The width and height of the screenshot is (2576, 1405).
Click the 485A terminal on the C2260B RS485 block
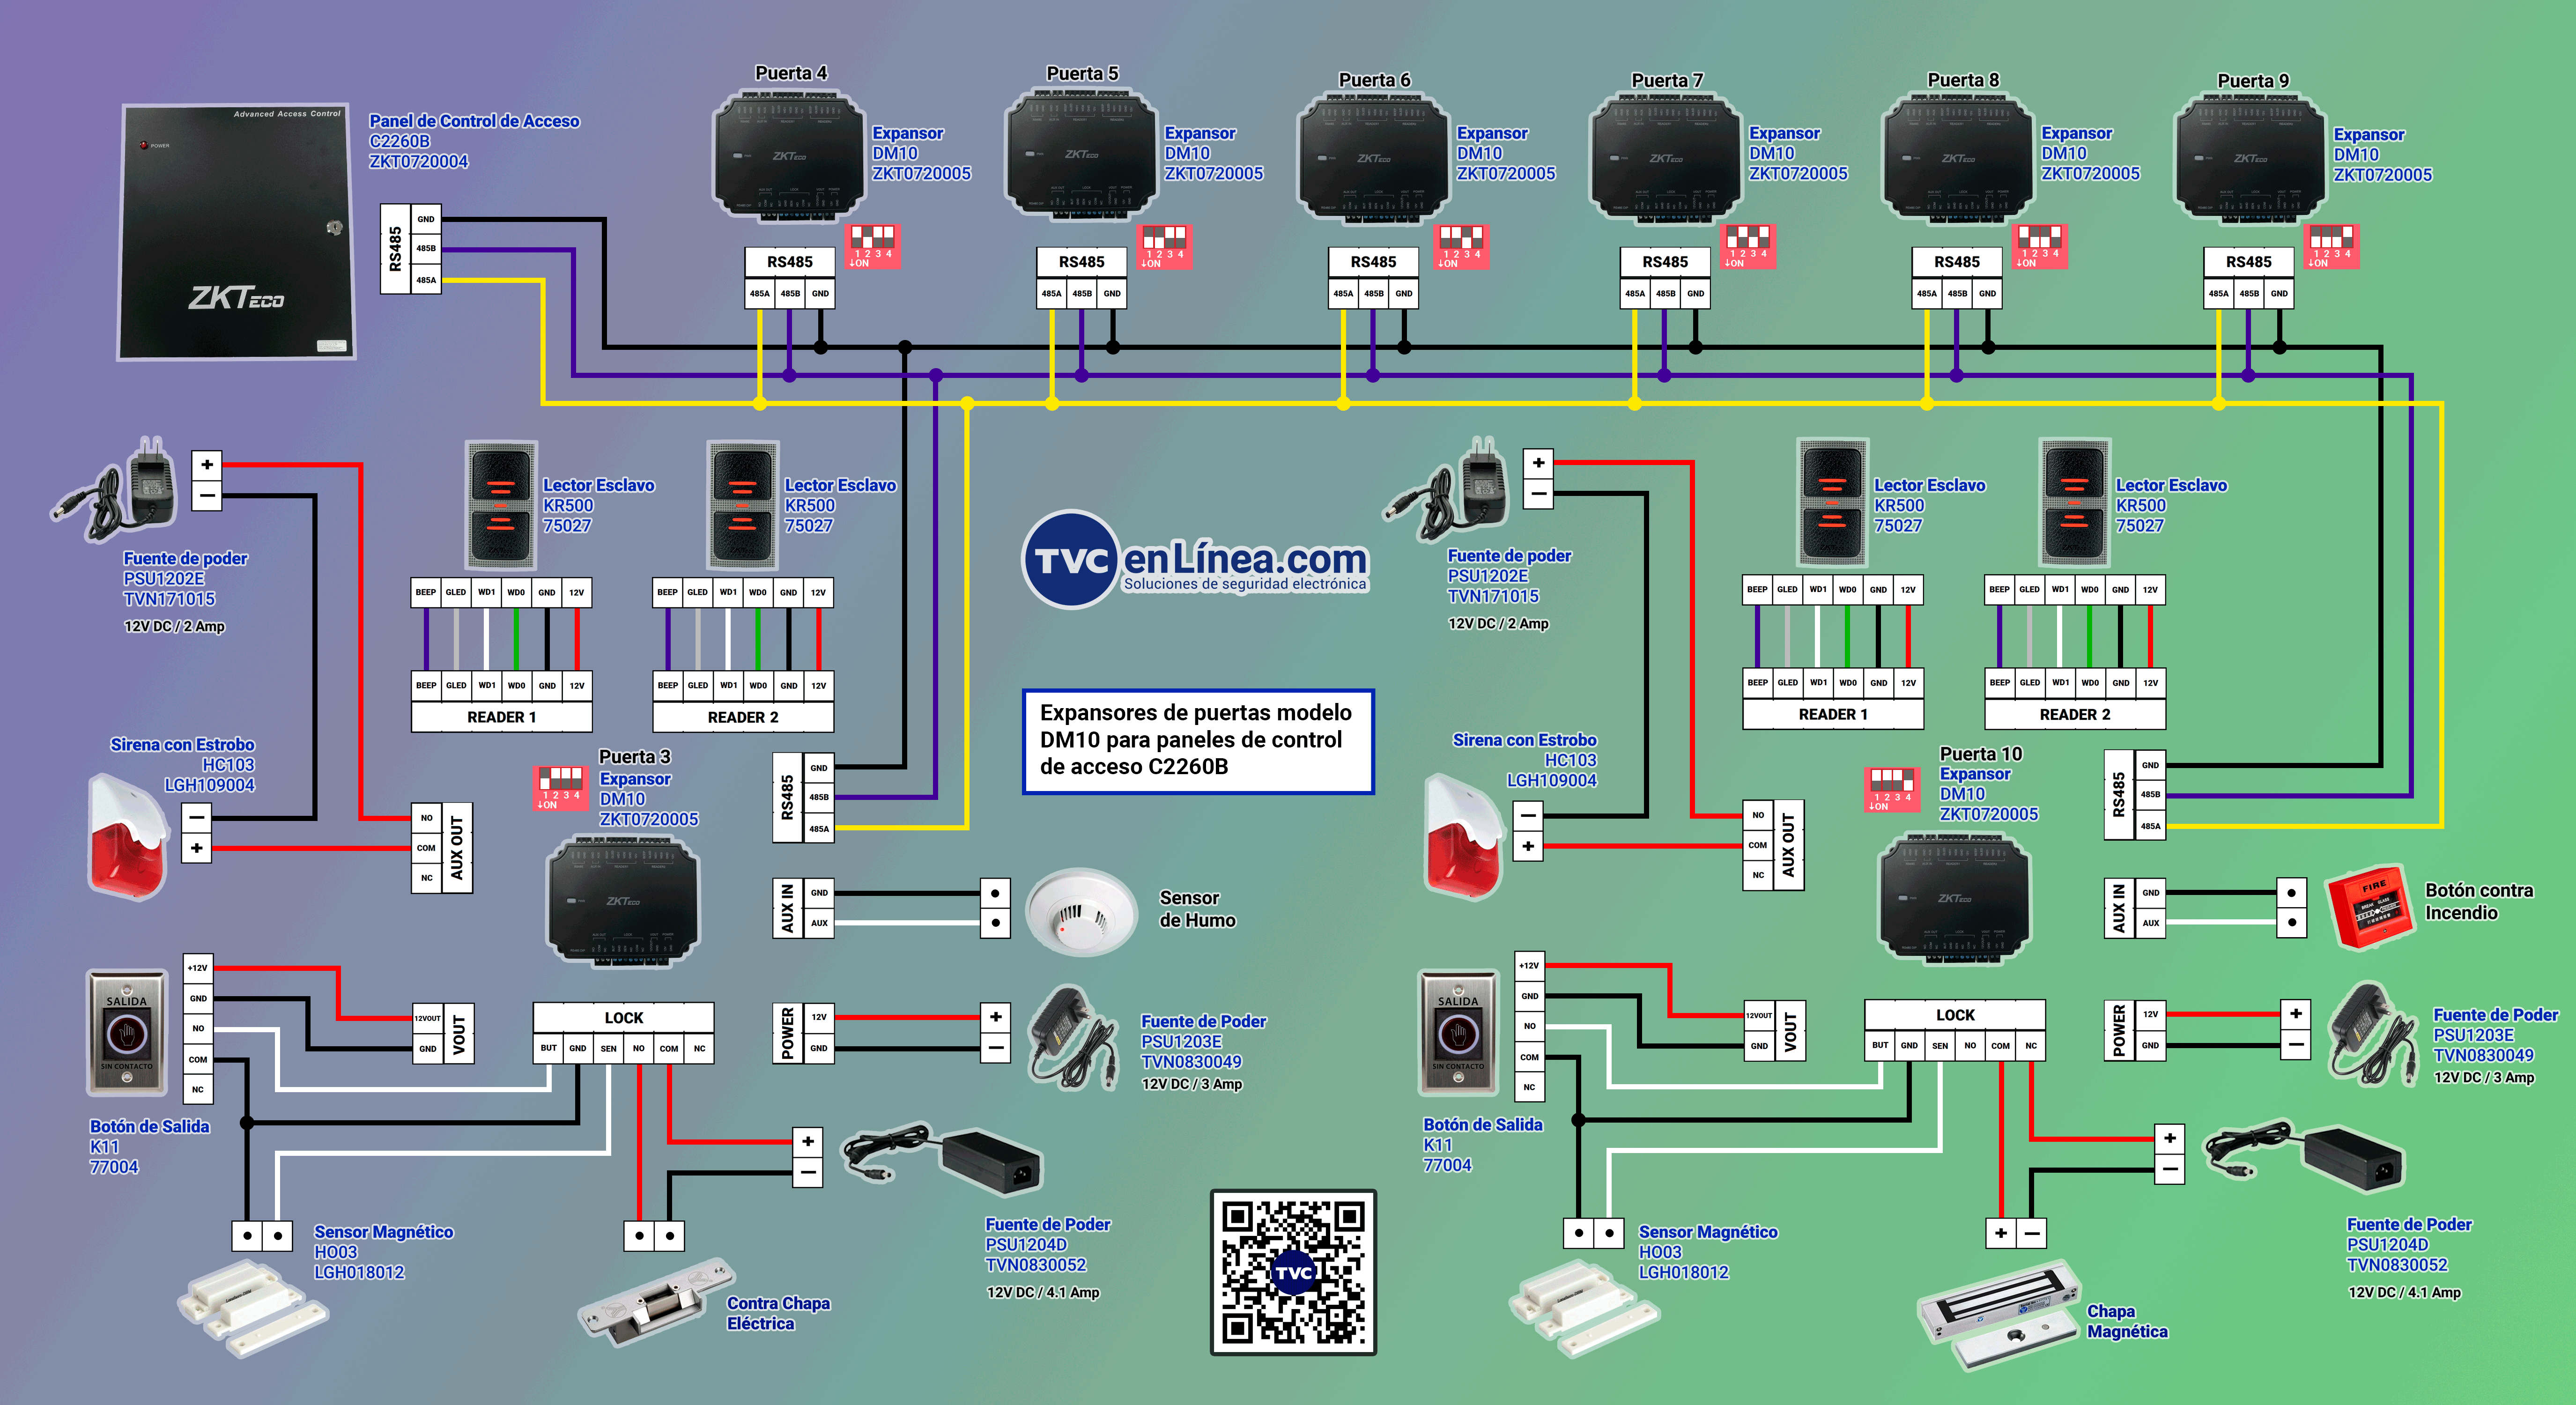point(426,280)
